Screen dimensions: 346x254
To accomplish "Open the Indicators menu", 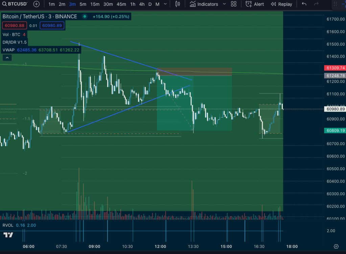I will [x=204, y=4].
